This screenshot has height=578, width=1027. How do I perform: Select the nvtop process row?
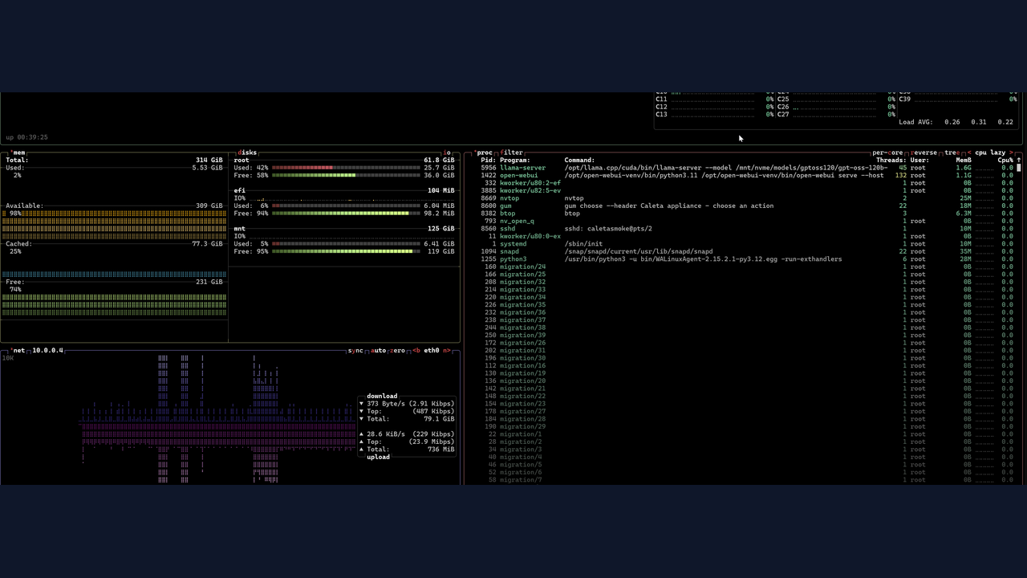coord(746,198)
